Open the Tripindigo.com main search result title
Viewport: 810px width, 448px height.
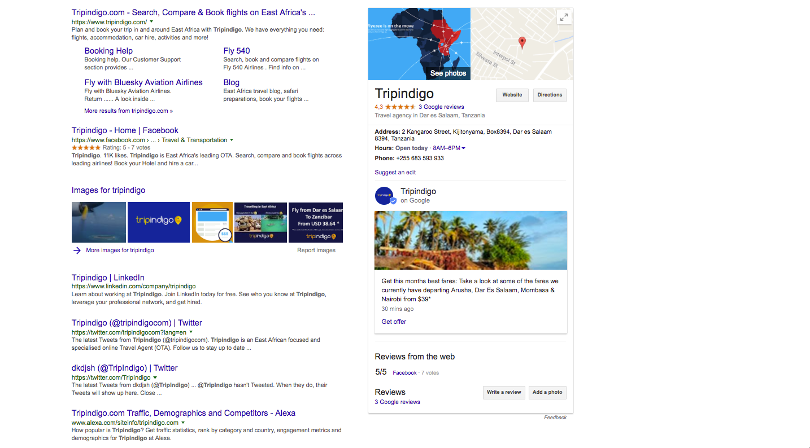click(x=193, y=12)
